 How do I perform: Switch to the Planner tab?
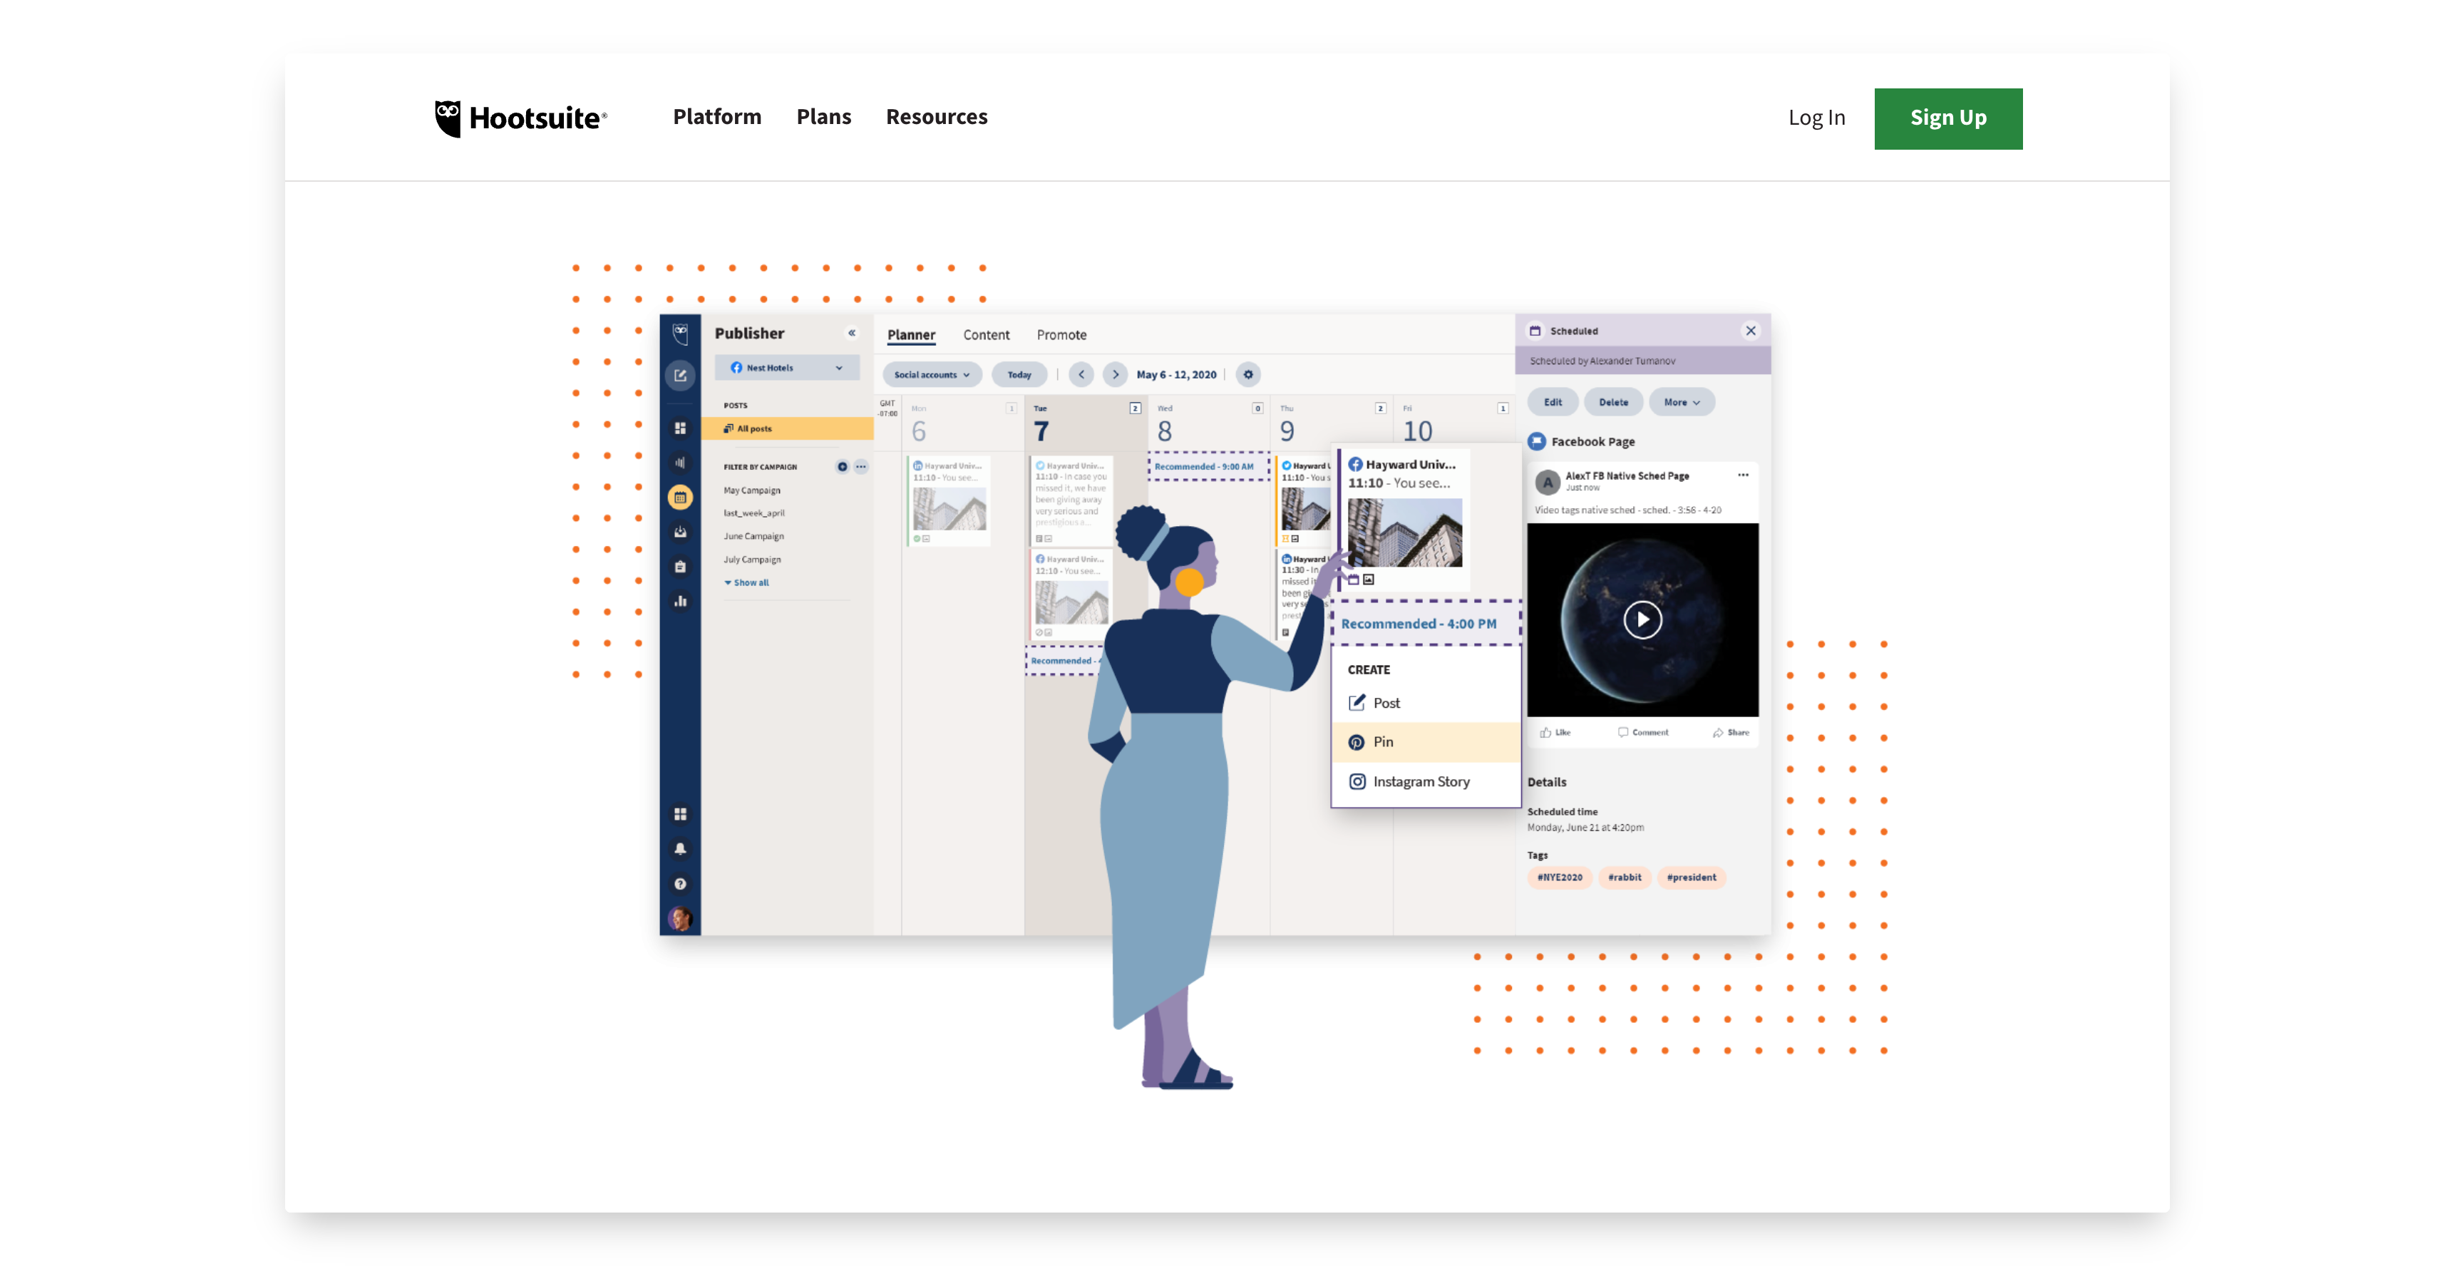911,334
